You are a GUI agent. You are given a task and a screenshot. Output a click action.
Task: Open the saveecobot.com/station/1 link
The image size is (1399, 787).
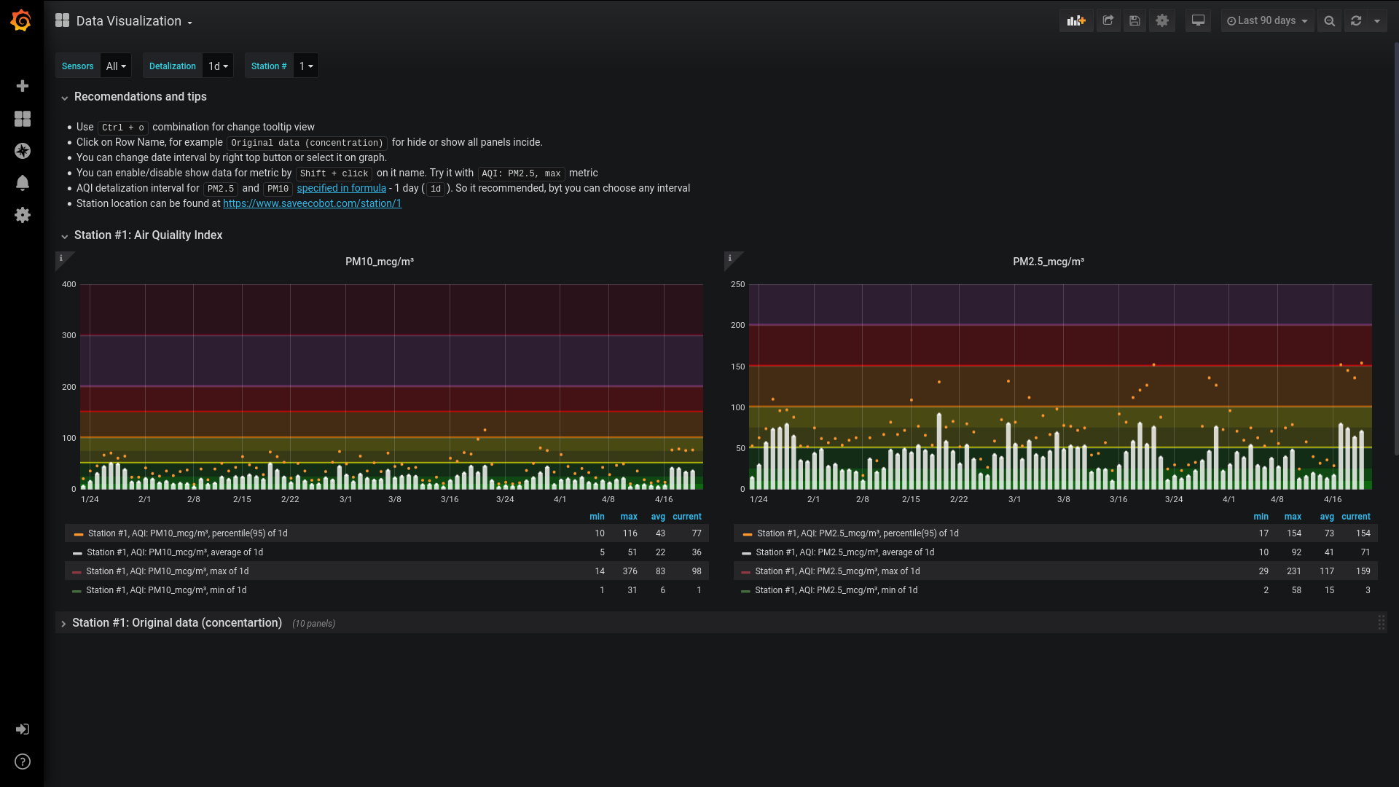[312, 203]
